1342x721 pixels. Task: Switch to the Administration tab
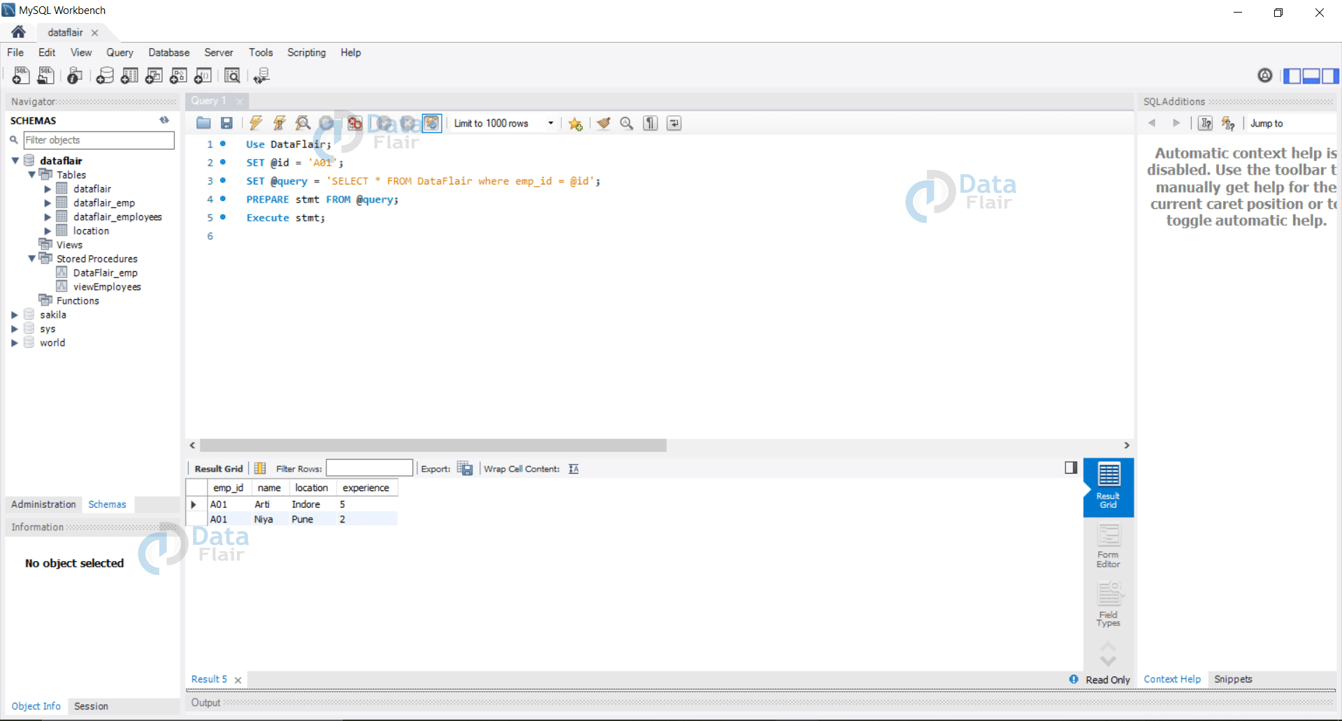pos(43,504)
